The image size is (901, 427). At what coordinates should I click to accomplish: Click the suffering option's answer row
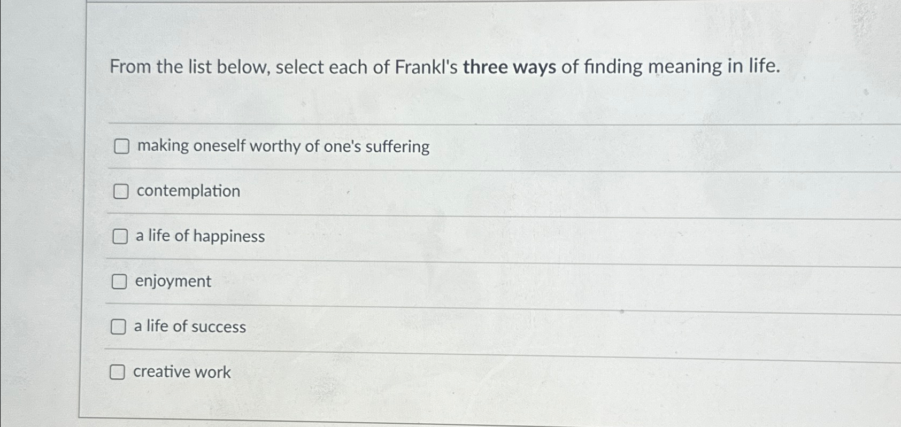[x=282, y=146]
